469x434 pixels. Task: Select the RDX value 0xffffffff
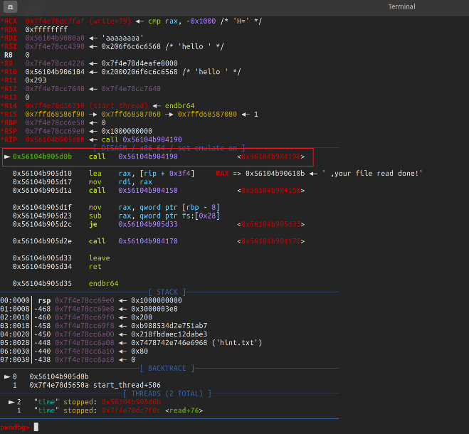[46, 30]
